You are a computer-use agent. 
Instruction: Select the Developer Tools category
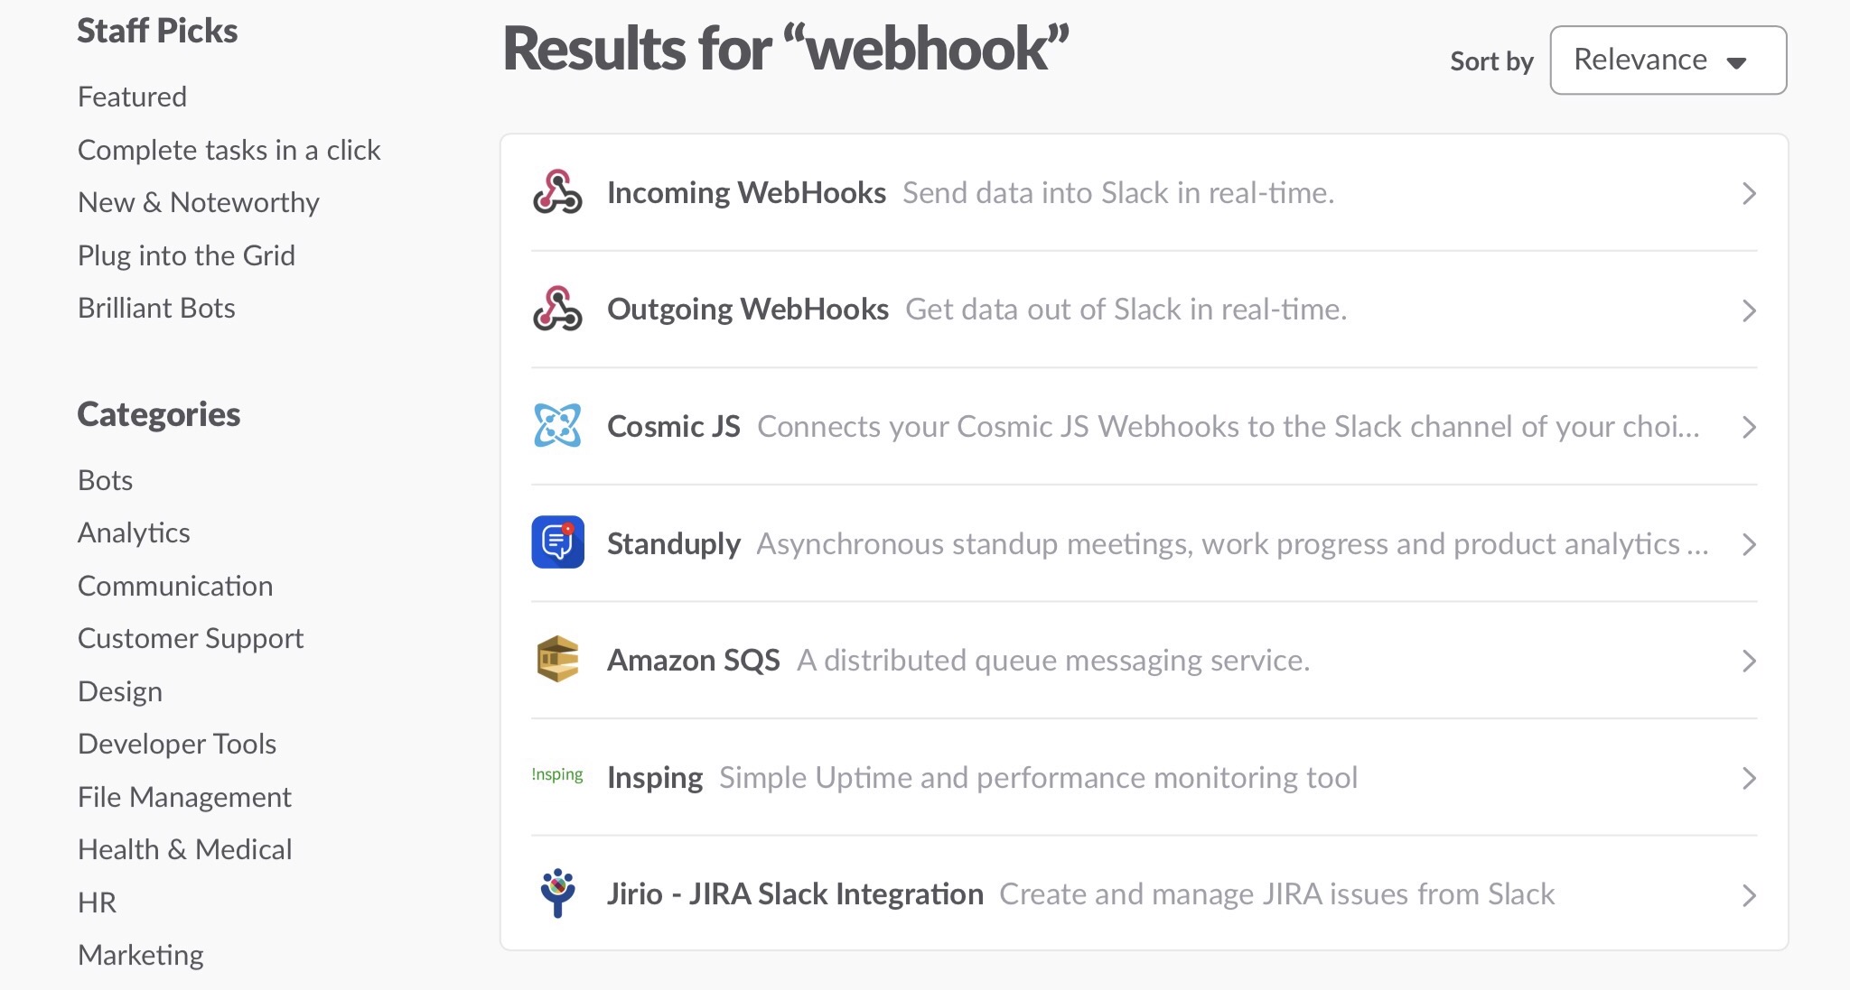click(x=177, y=744)
